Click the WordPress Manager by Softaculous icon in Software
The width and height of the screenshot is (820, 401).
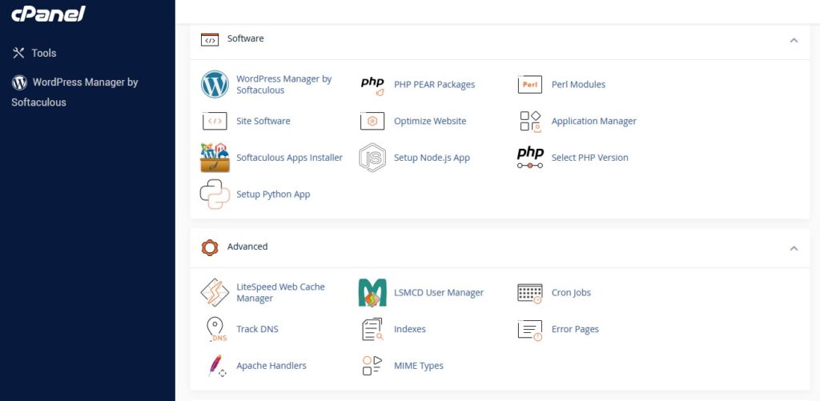[215, 84]
